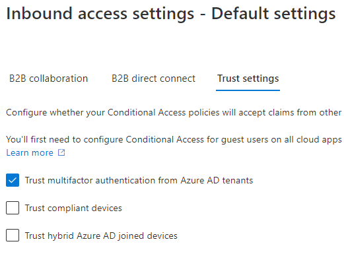Click the white checkmark in the multifactor box

click(13, 180)
